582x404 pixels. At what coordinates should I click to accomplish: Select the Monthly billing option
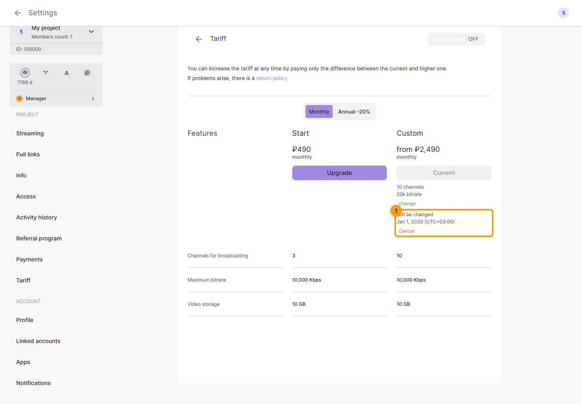[x=319, y=112]
